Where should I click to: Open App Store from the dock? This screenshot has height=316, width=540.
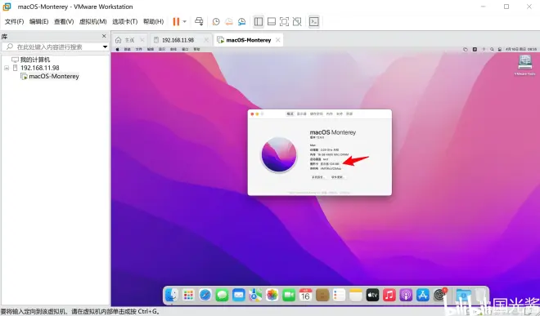(x=422, y=295)
